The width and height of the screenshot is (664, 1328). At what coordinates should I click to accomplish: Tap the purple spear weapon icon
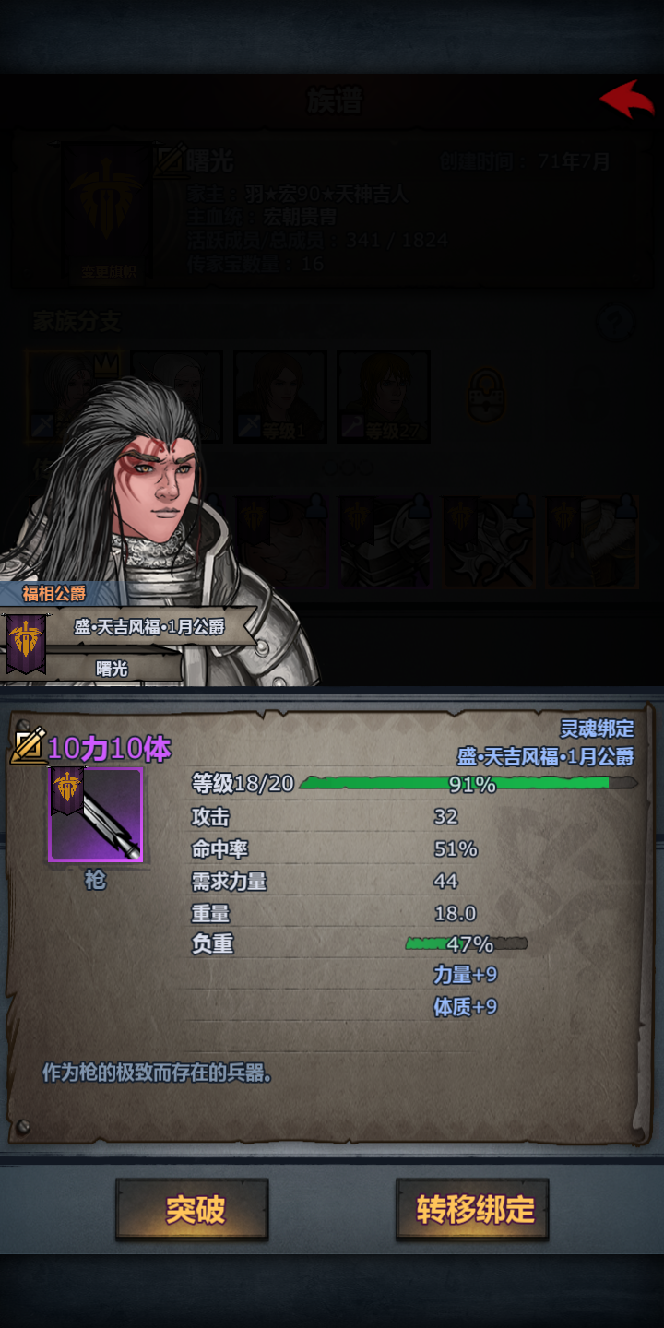tap(96, 814)
